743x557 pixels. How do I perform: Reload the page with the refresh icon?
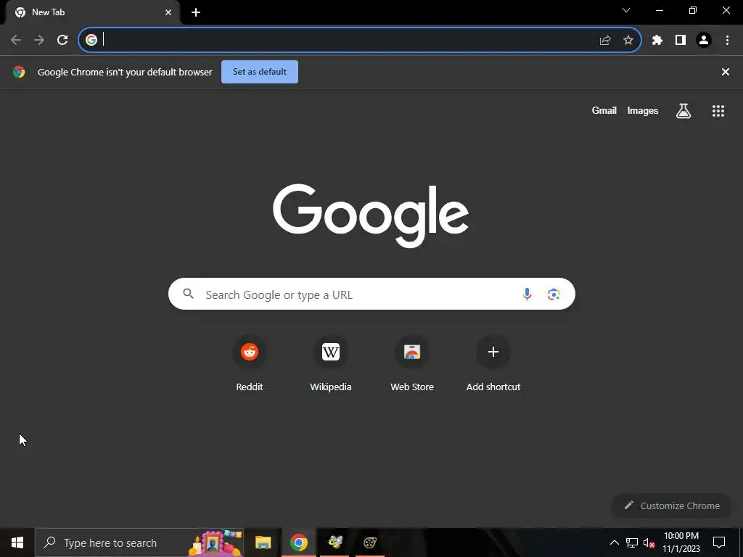tap(62, 41)
